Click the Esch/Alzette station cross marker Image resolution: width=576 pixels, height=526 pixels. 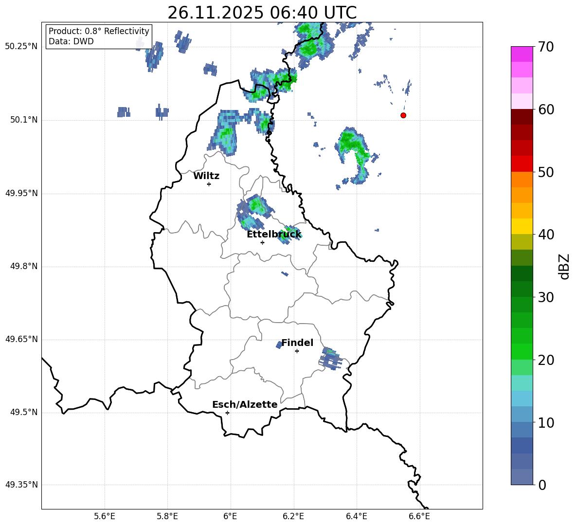[x=227, y=413]
